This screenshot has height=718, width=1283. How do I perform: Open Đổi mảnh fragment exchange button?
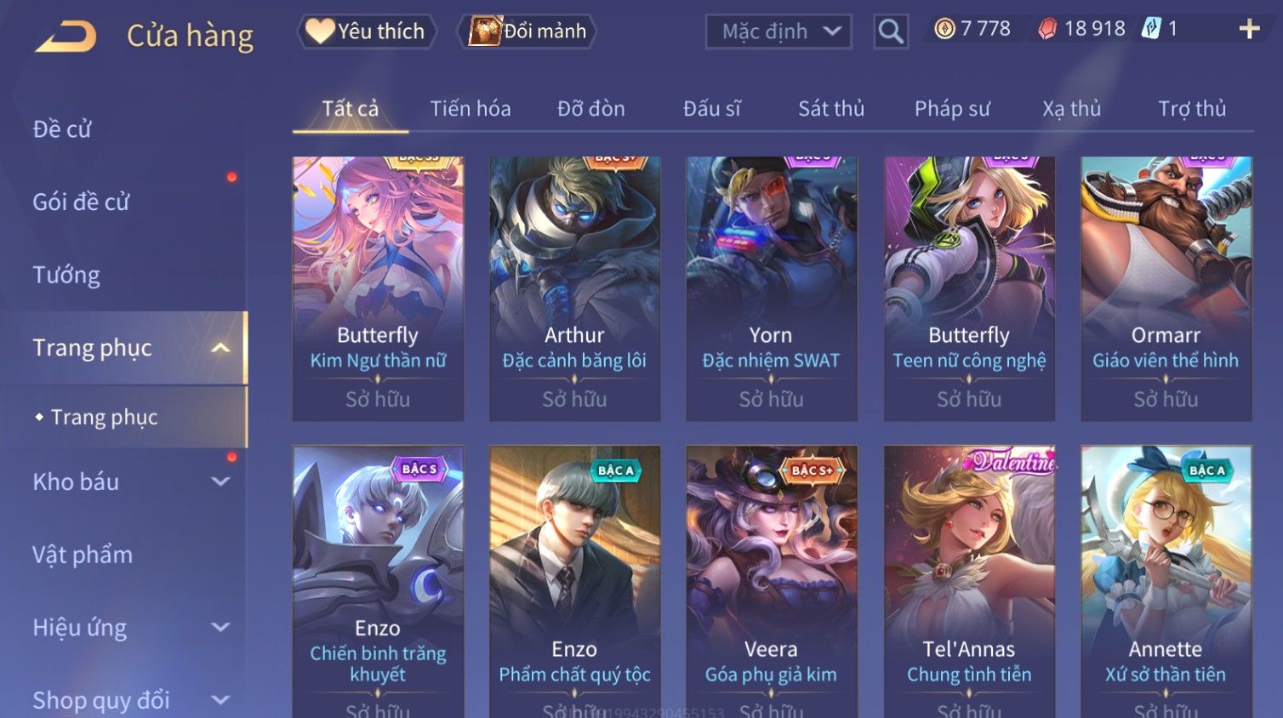(527, 31)
